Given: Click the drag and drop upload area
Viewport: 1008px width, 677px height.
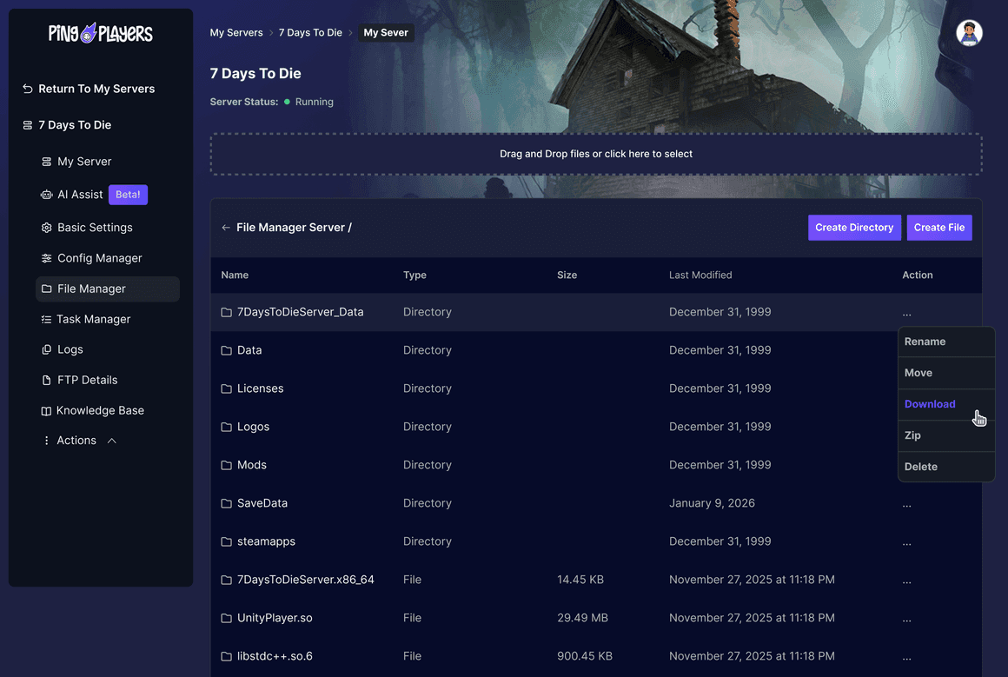Looking at the screenshot, I should (596, 155).
